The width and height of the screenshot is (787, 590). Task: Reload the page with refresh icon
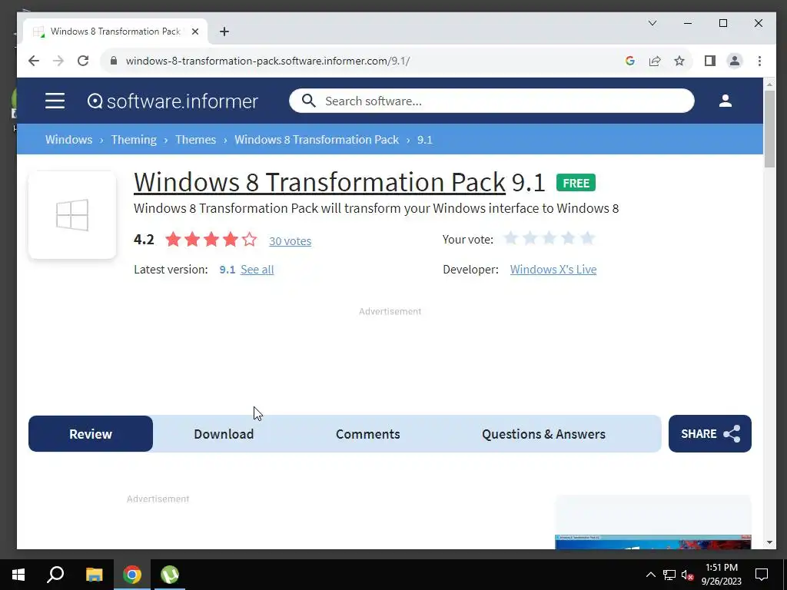click(x=83, y=61)
